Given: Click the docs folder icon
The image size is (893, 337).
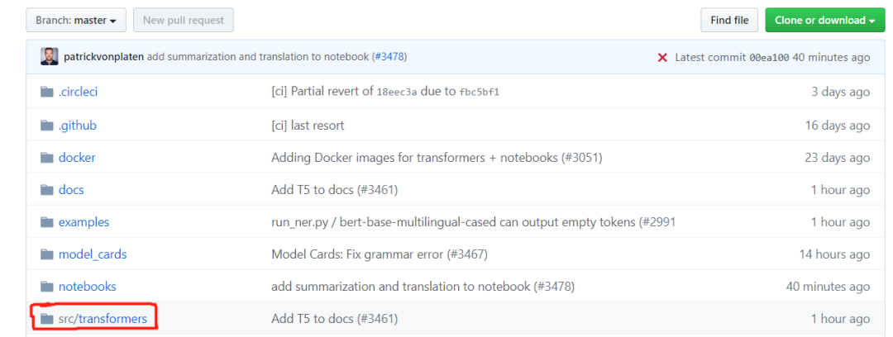Looking at the screenshot, I should click(47, 189).
